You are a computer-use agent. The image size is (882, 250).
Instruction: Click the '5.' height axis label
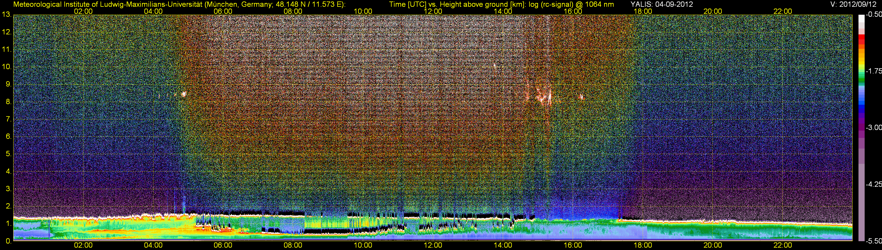click(x=8, y=154)
